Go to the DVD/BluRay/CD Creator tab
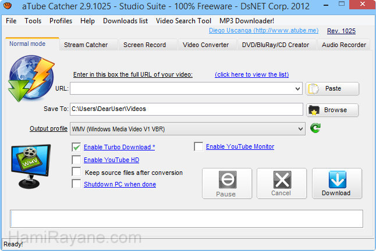This screenshot has height=251, width=376. coord(275,45)
